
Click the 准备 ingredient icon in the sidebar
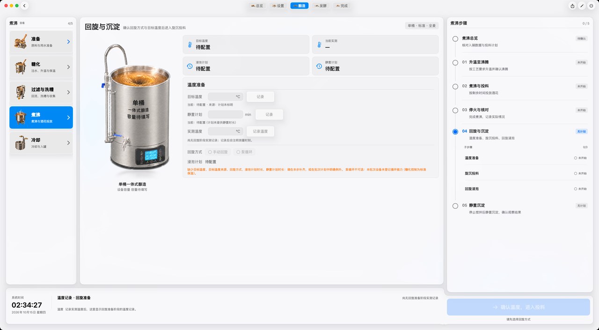click(20, 42)
